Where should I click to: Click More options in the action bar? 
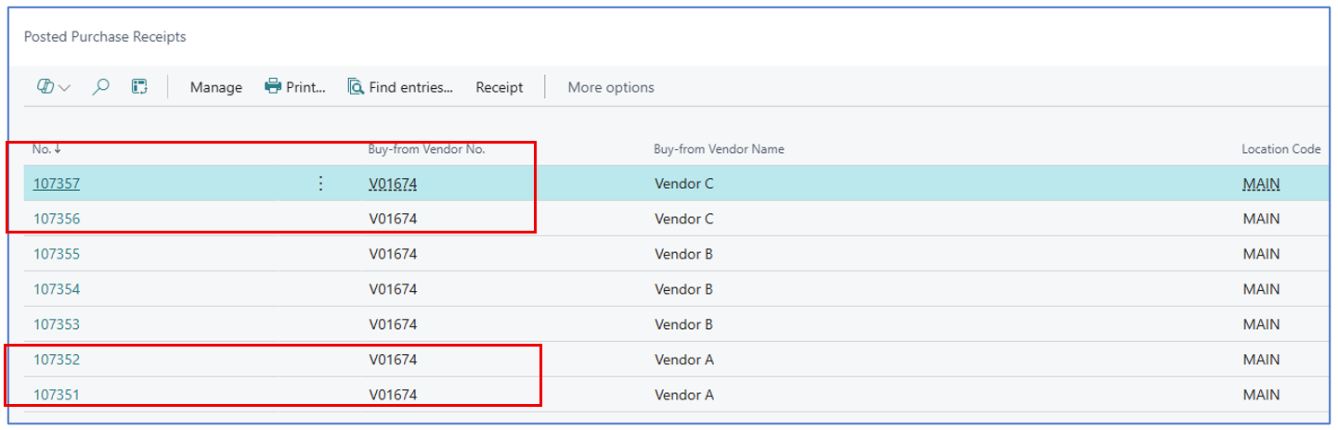click(610, 87)
